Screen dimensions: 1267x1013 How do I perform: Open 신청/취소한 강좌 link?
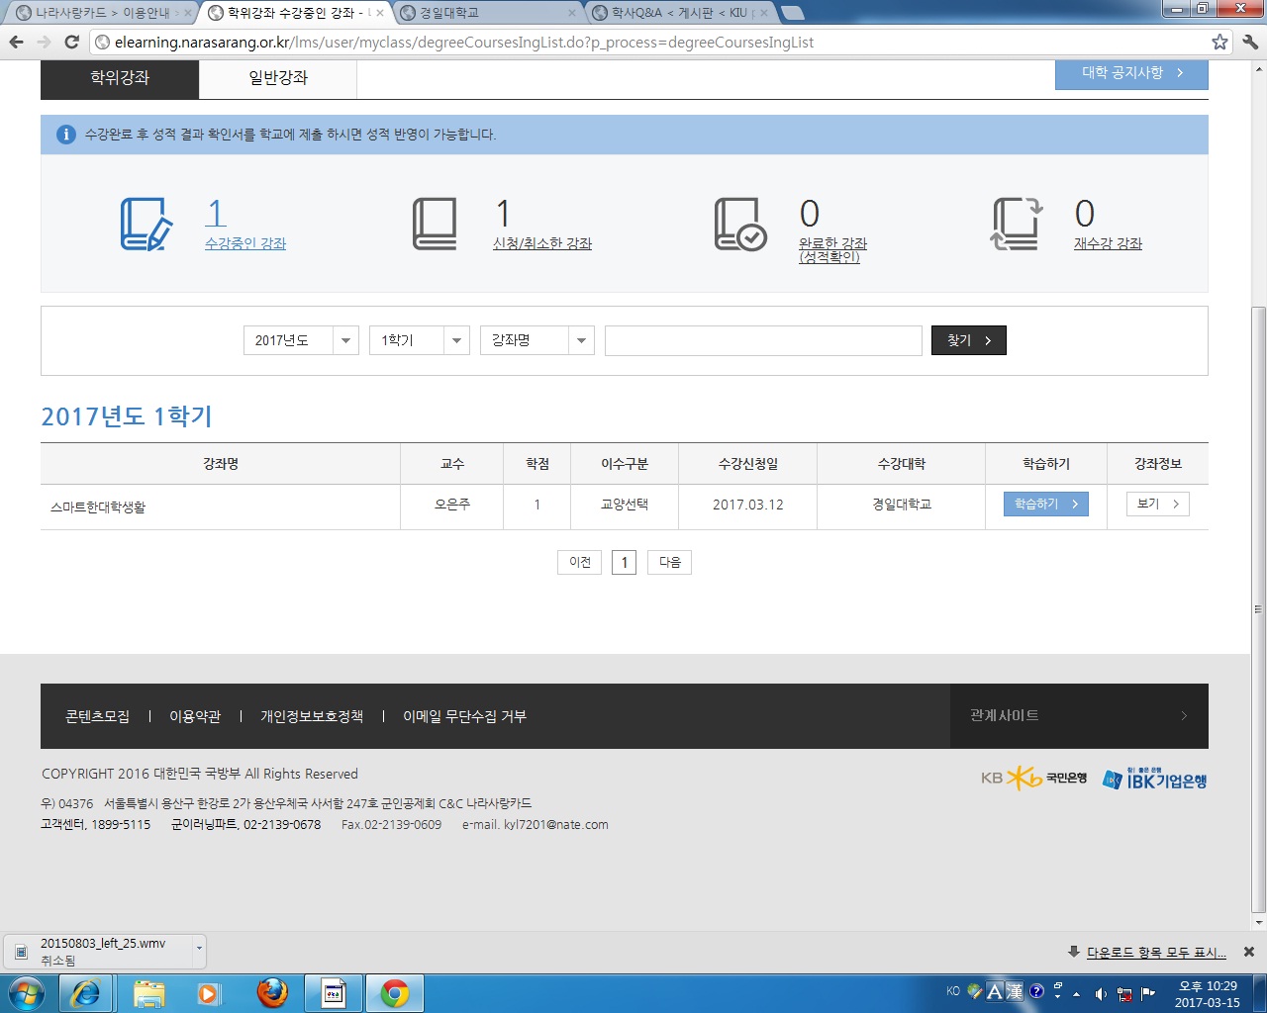point(542,243)
